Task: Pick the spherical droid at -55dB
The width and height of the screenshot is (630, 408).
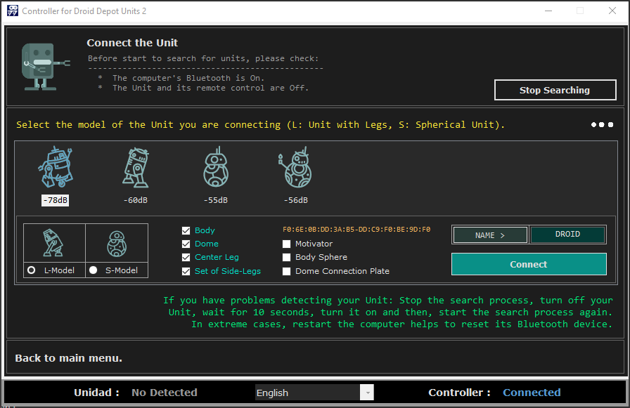Action: (216, 167)
